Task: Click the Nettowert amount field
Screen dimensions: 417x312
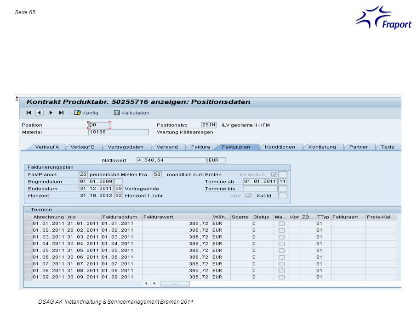Action: (171, 160)
